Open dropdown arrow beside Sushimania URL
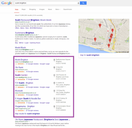The width and height of the screenshot is (132, 128). tap(39, 35)
